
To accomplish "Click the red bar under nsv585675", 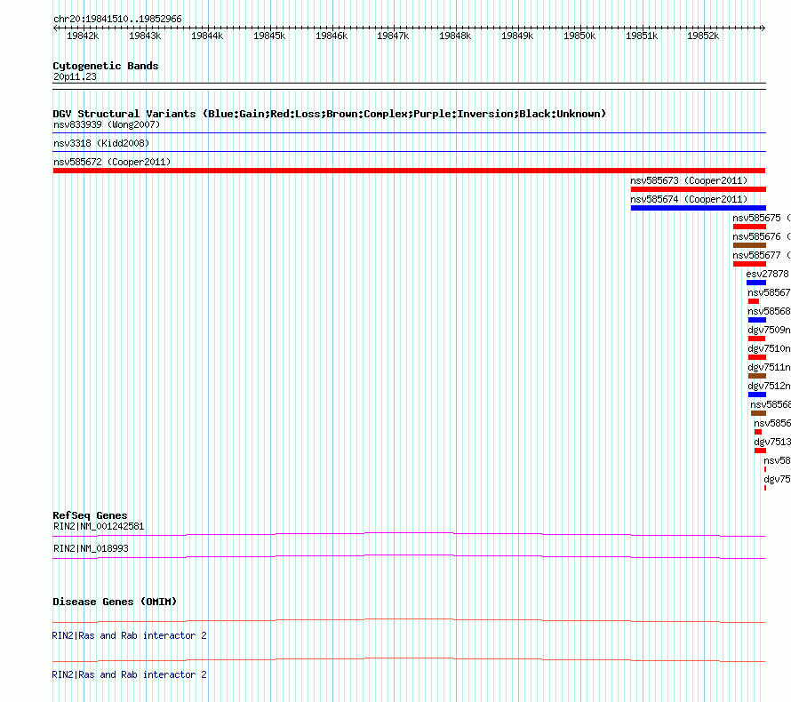I will click(749, 227).
